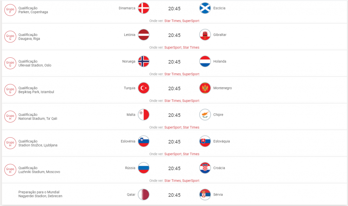Image resolution: width=348 pixels, height=206 pixels.
Task: Click the Cyprus flag icon
Action: (205, 115)
